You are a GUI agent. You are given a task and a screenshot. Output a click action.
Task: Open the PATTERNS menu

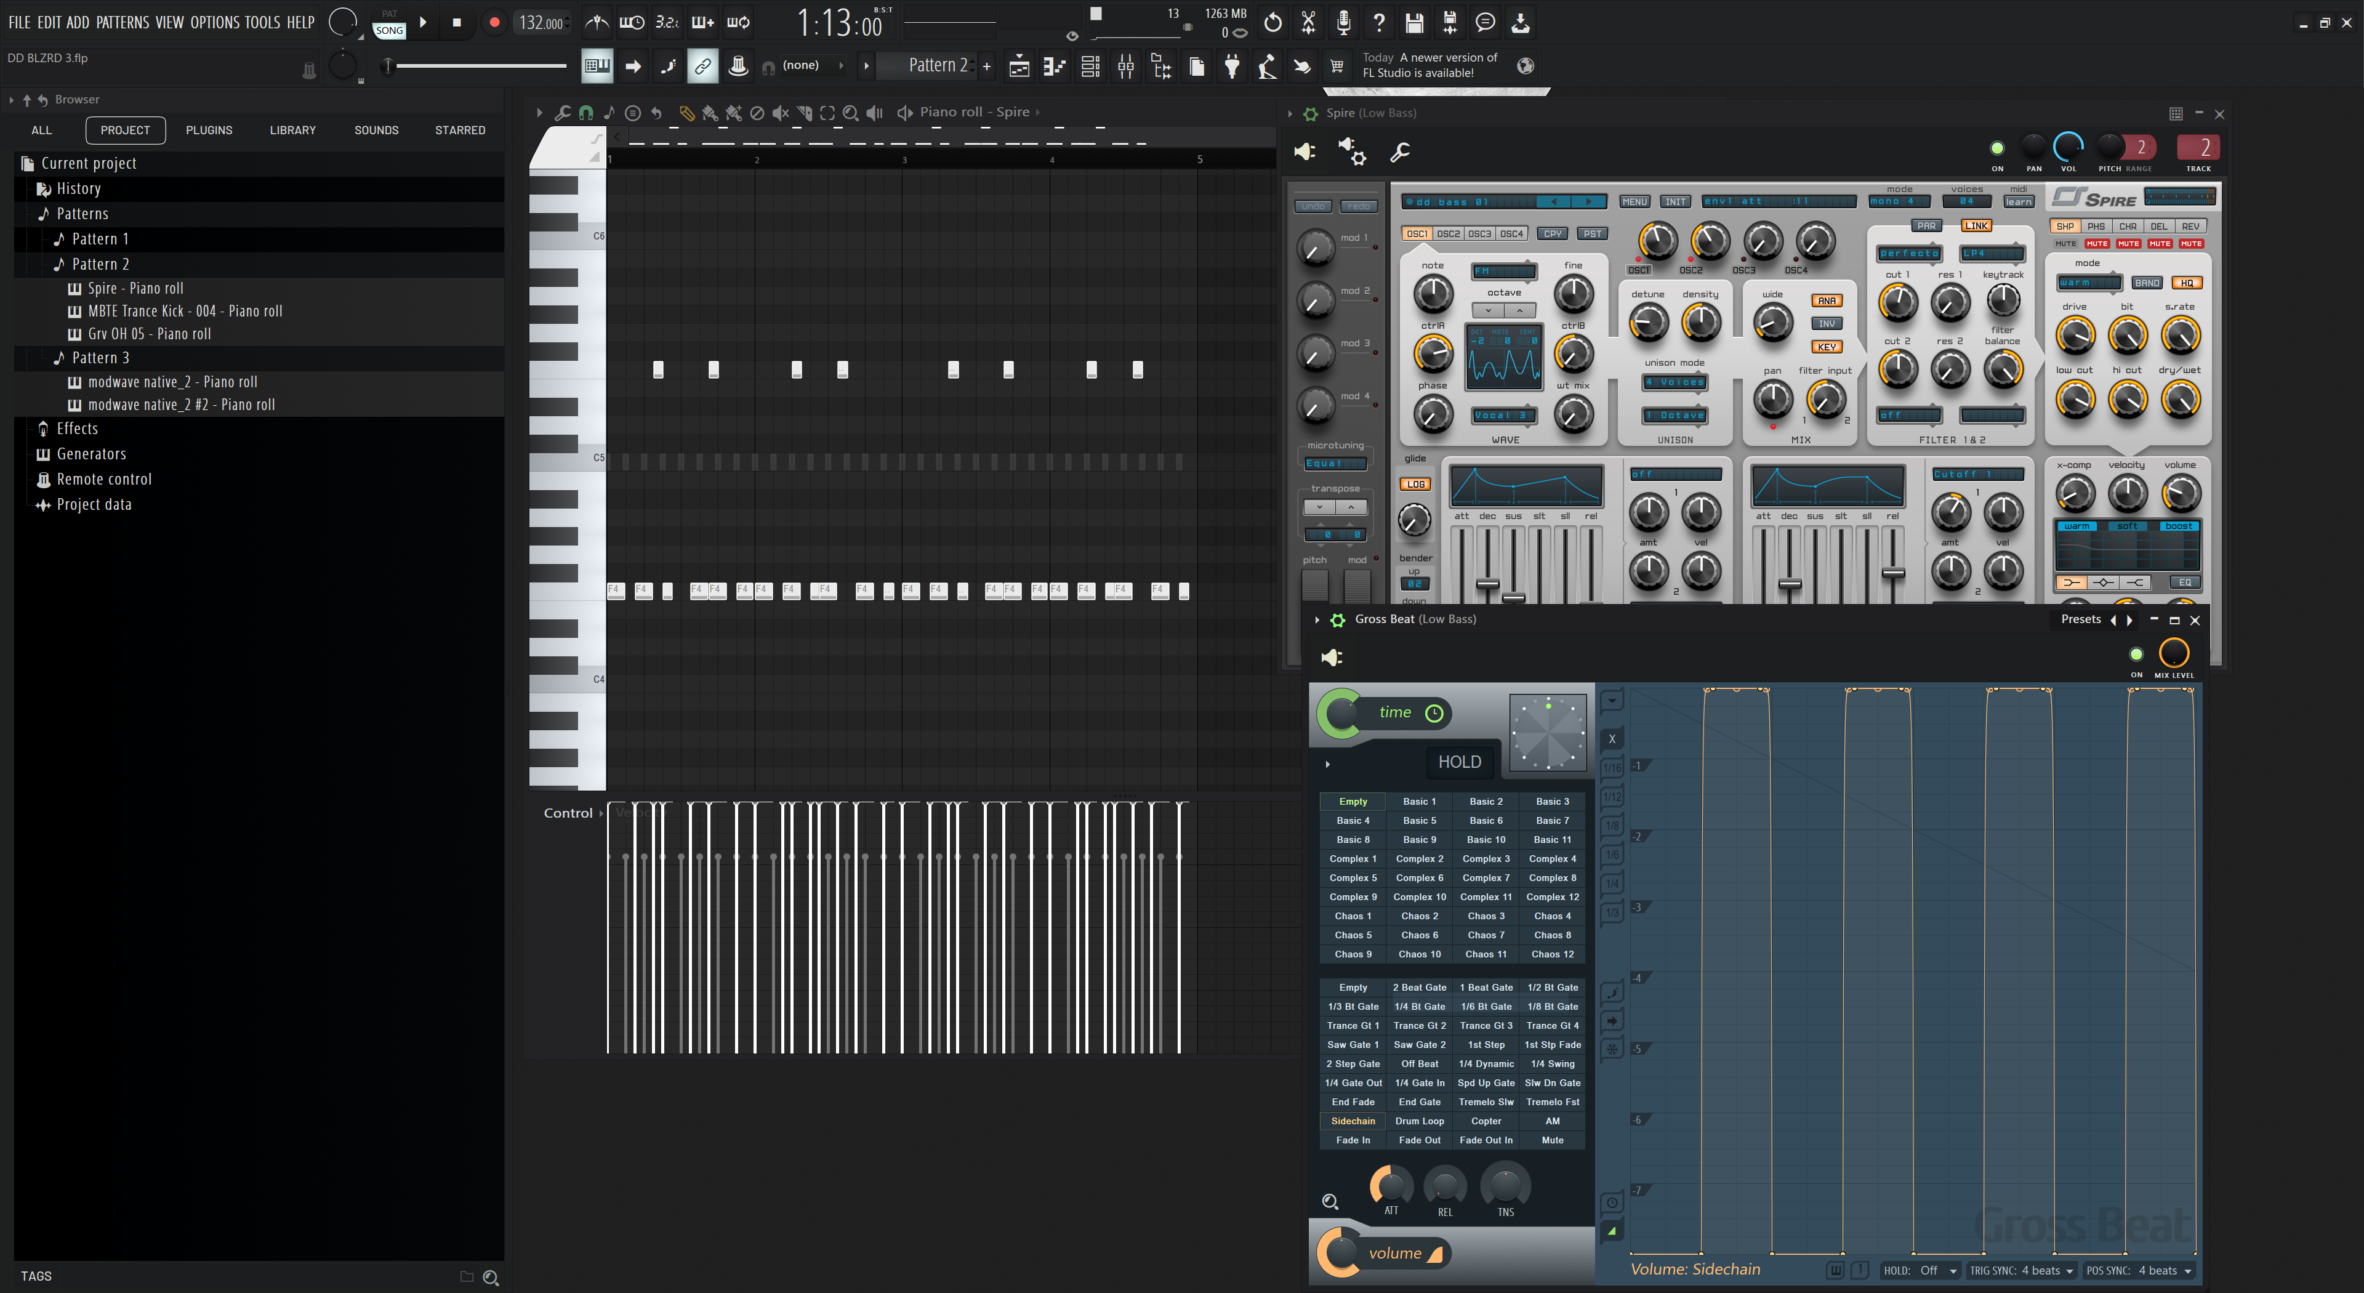click(x=122, y=22)
